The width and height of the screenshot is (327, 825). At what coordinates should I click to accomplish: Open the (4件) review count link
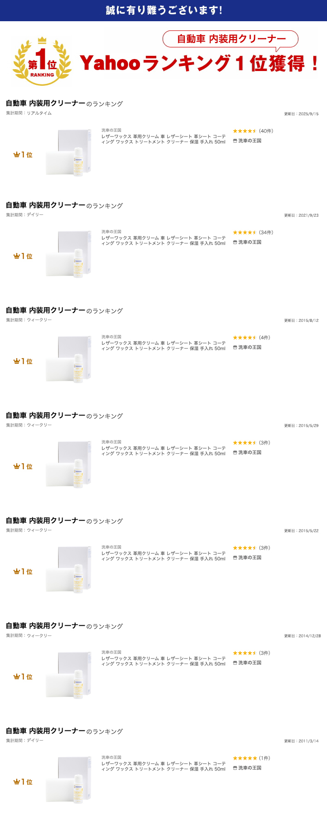coord(264,338)
